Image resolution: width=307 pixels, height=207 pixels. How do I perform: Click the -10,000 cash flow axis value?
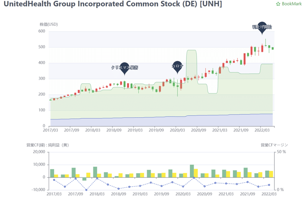coord(38,190)
